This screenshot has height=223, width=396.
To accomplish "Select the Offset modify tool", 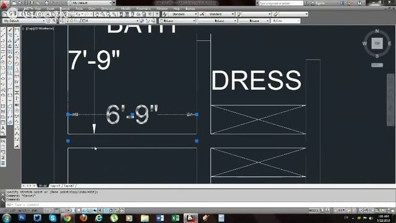I will (10, 46).
